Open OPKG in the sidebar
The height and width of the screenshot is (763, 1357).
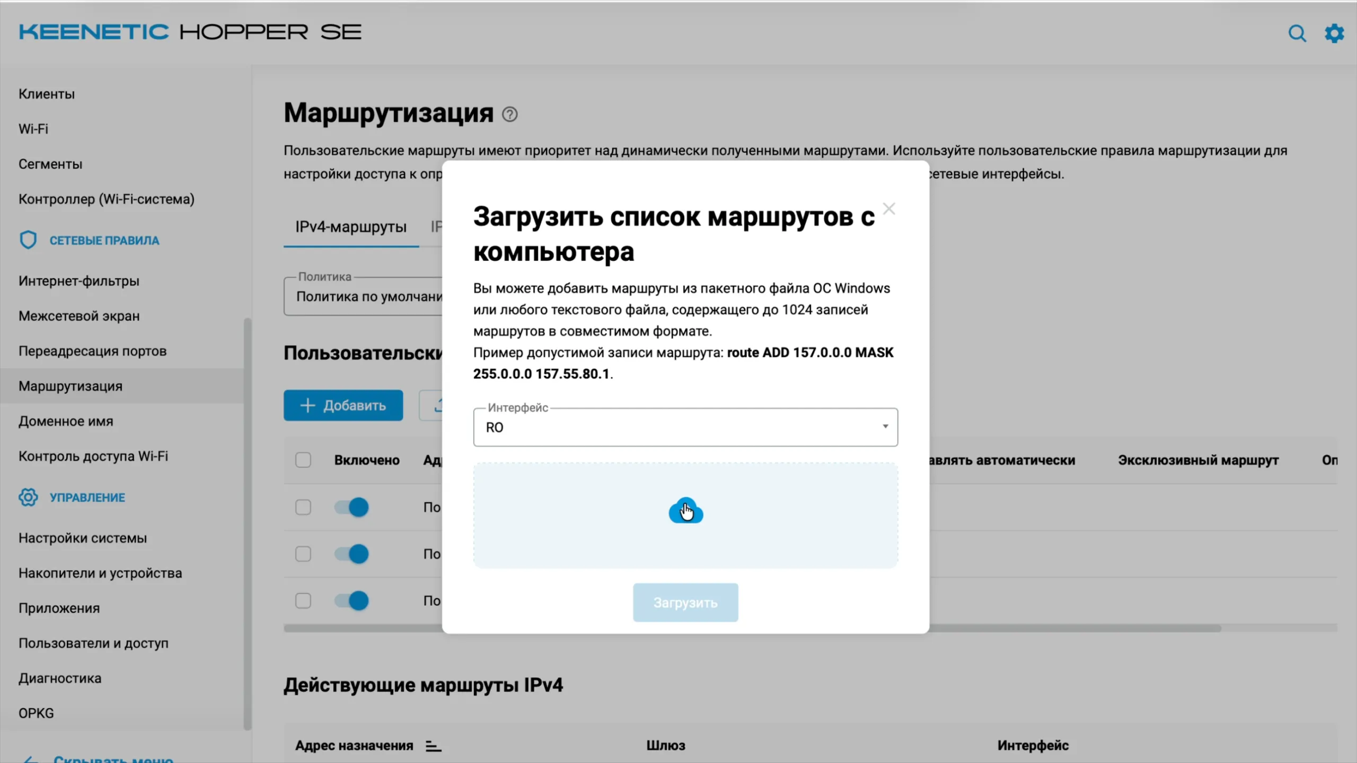click(x=36, y=713)
